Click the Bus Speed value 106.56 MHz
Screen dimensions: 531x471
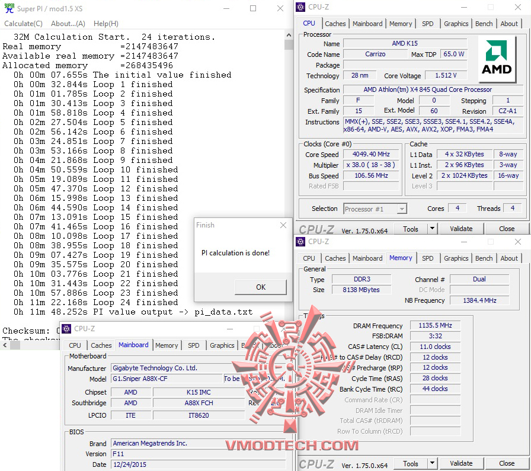(x=371, y=175)
